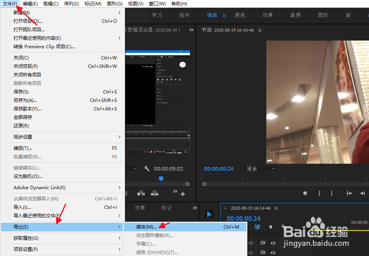Click source monitor timecode 00:00:09:02
369x256 pixels.
[x=169, y=169]
